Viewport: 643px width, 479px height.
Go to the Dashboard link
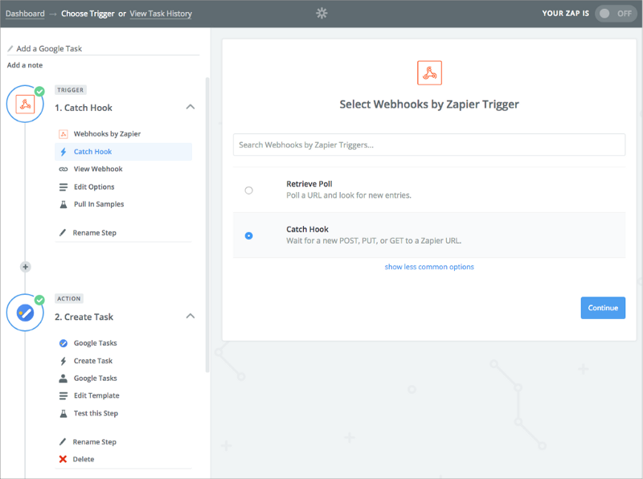(25, 14)
